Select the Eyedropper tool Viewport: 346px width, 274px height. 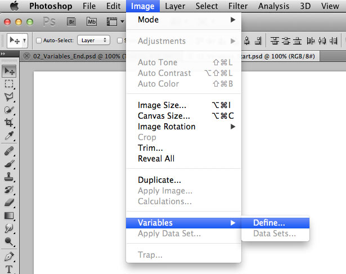pos(9,136)
